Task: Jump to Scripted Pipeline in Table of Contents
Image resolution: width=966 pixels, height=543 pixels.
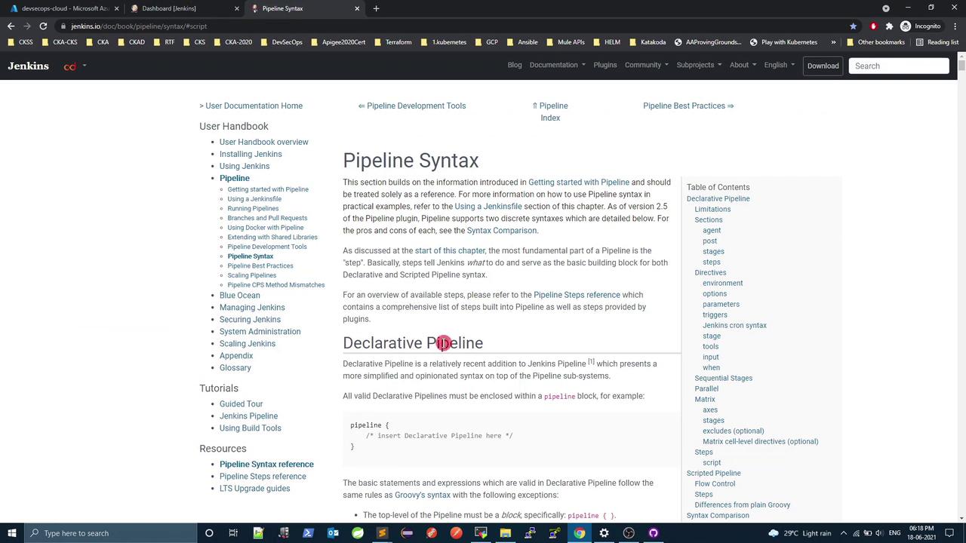Action: pyautogui.click(x=713, y=474)
